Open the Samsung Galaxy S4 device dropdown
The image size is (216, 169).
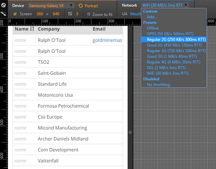pyautogui.click(x=51, y=6)
